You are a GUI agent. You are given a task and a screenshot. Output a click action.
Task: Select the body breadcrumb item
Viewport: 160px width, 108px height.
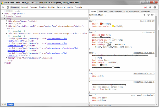10,104
